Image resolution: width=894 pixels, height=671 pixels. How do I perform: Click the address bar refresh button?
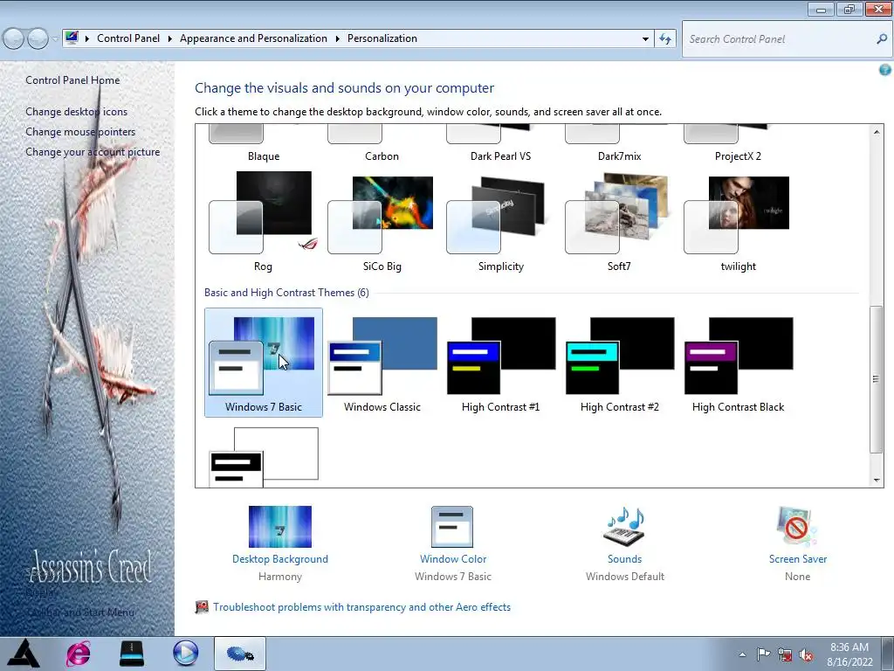click(664, 38)
